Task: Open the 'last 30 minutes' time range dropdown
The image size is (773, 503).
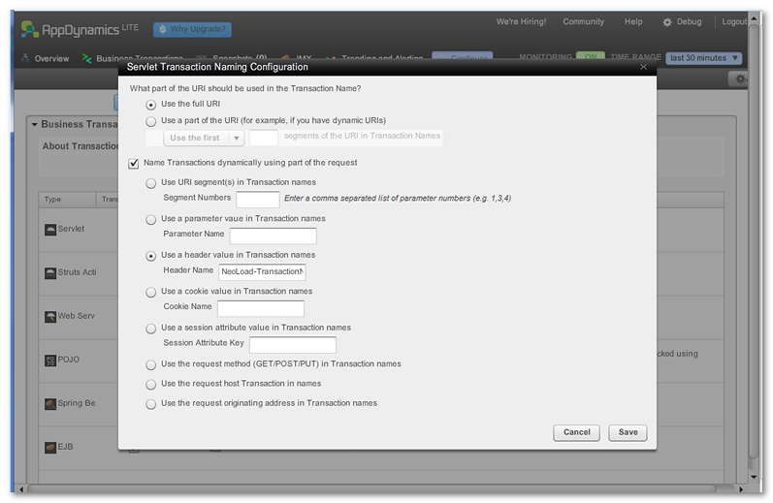Action: [x=703, y=58]
